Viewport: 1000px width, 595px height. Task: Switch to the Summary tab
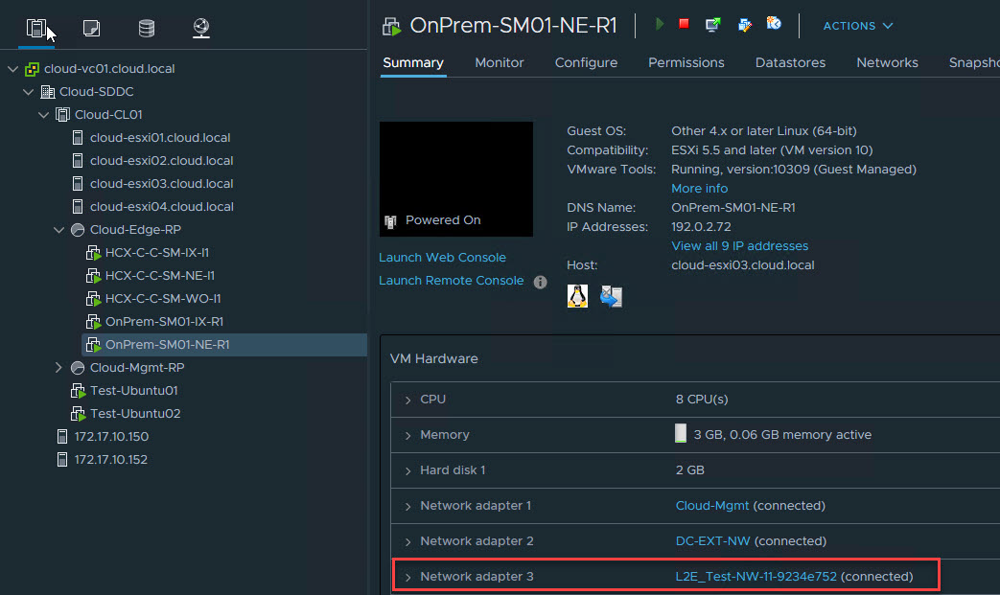click(x=413, y=62)
